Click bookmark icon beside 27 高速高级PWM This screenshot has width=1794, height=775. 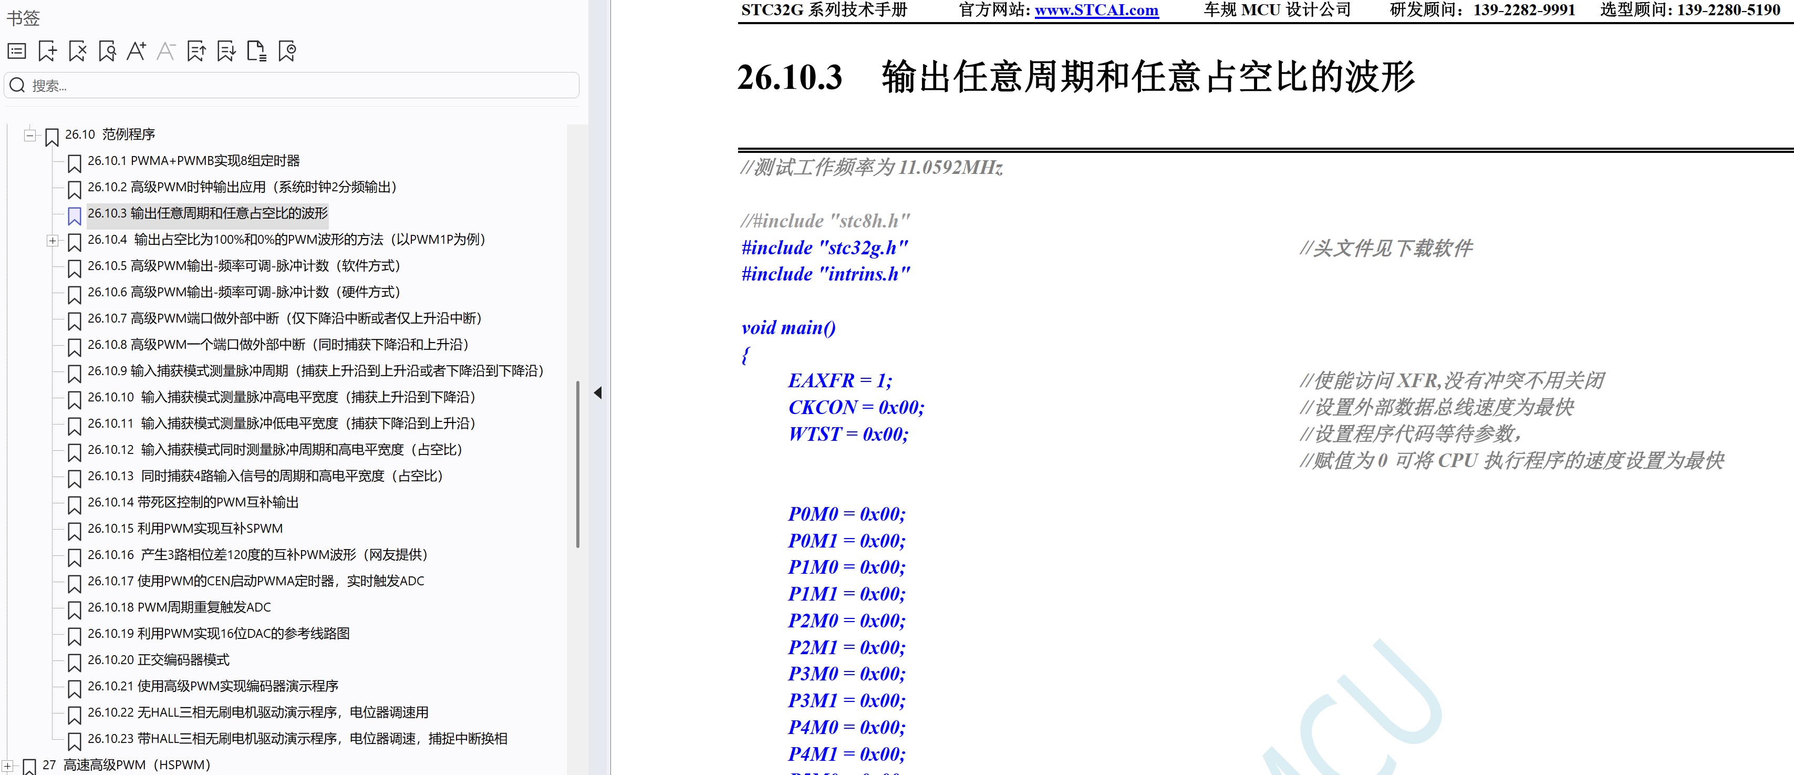coord(30,767)
